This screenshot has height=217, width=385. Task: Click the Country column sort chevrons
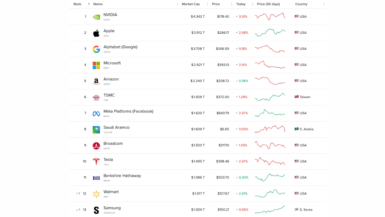pyautogui.click(x=323, y=4)
